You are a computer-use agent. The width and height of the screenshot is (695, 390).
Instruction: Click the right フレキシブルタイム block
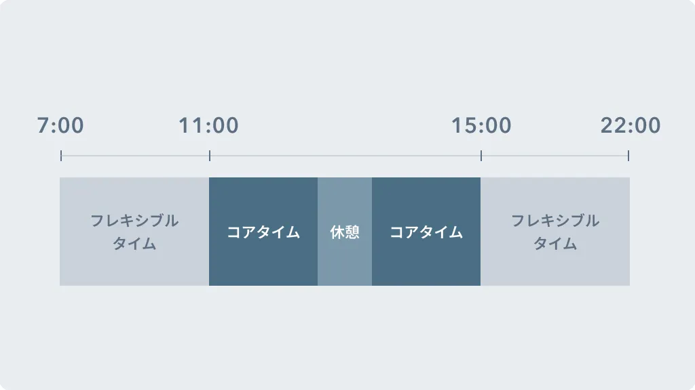tap(555, 232)
